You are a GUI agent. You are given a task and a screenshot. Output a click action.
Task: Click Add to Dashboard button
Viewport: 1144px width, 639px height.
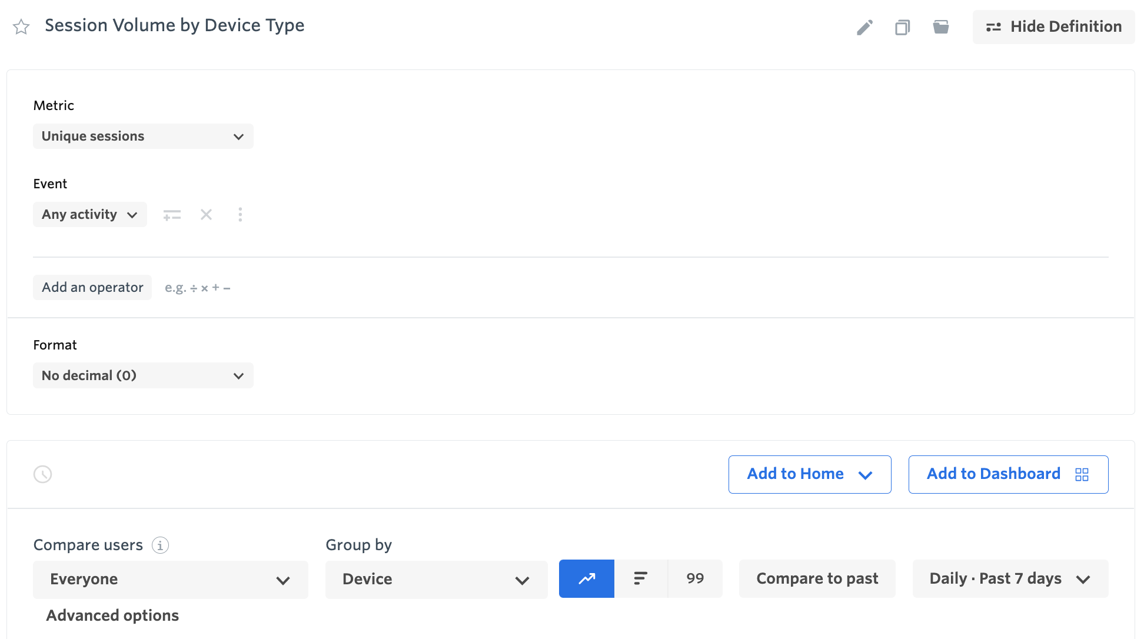click(x=1008, y=474)
